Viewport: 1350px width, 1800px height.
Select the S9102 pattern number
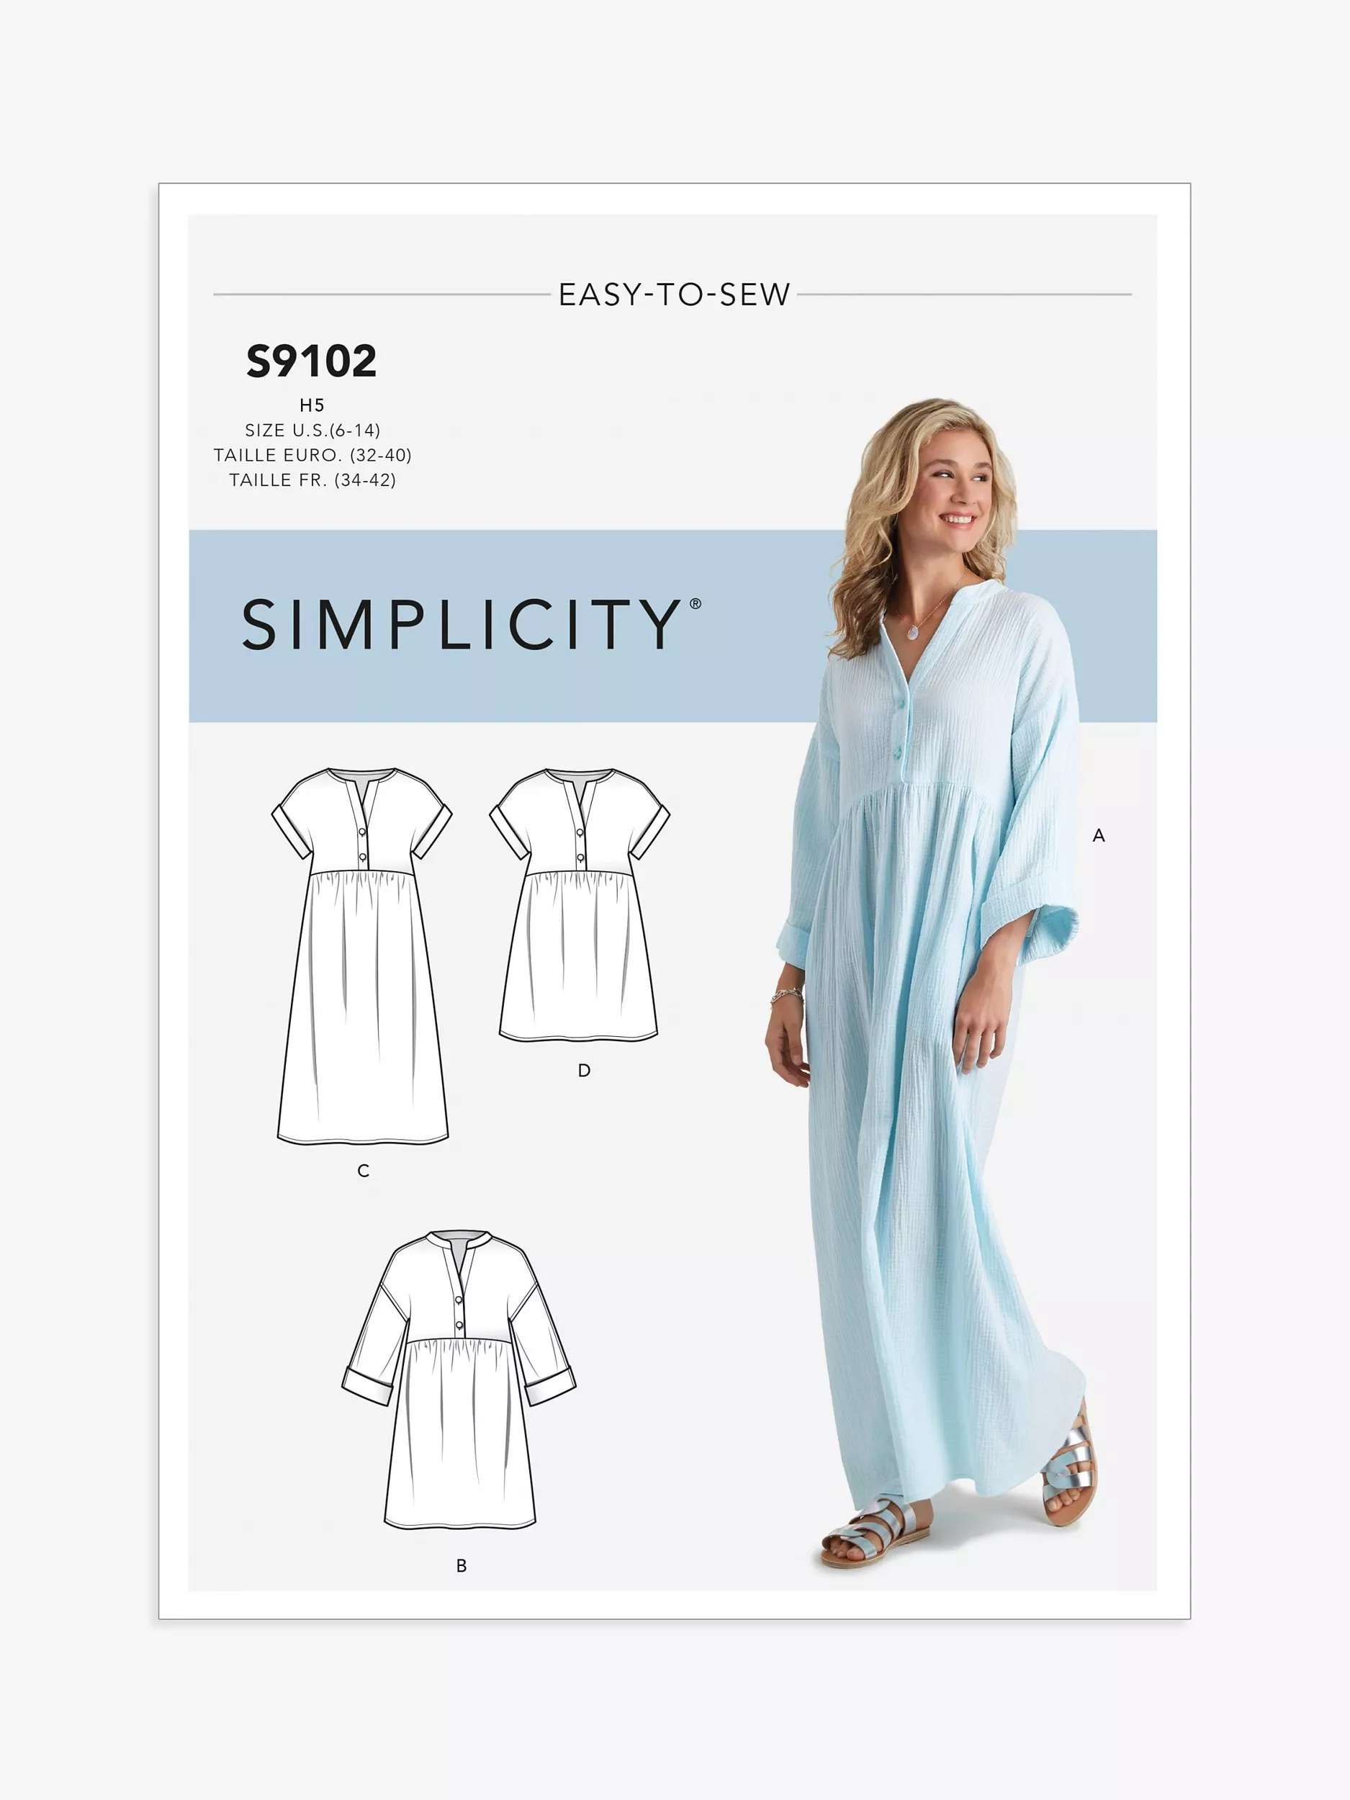click(312, 361)
